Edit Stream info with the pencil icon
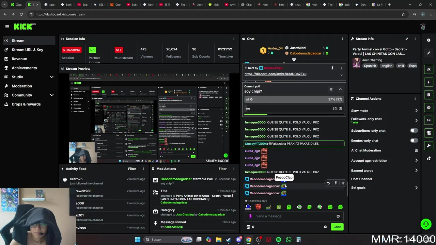 [x=407, y=39]
